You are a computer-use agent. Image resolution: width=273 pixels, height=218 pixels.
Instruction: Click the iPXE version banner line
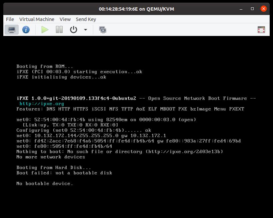pos(136,99)
